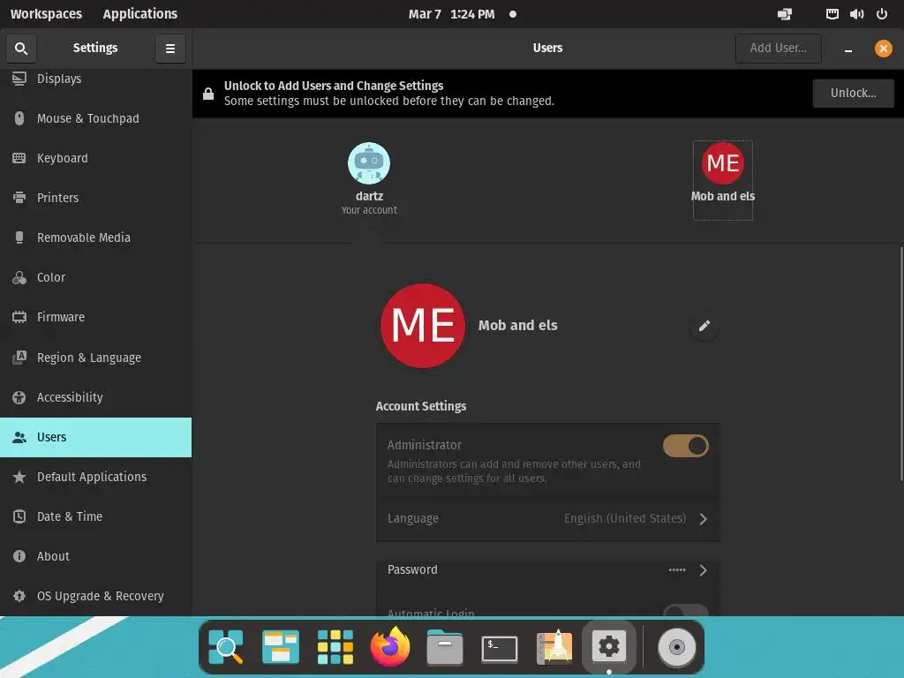This screenshot has height=678, width=904.
Task: Click the search icon in Settings
Action: coord(21,49)
